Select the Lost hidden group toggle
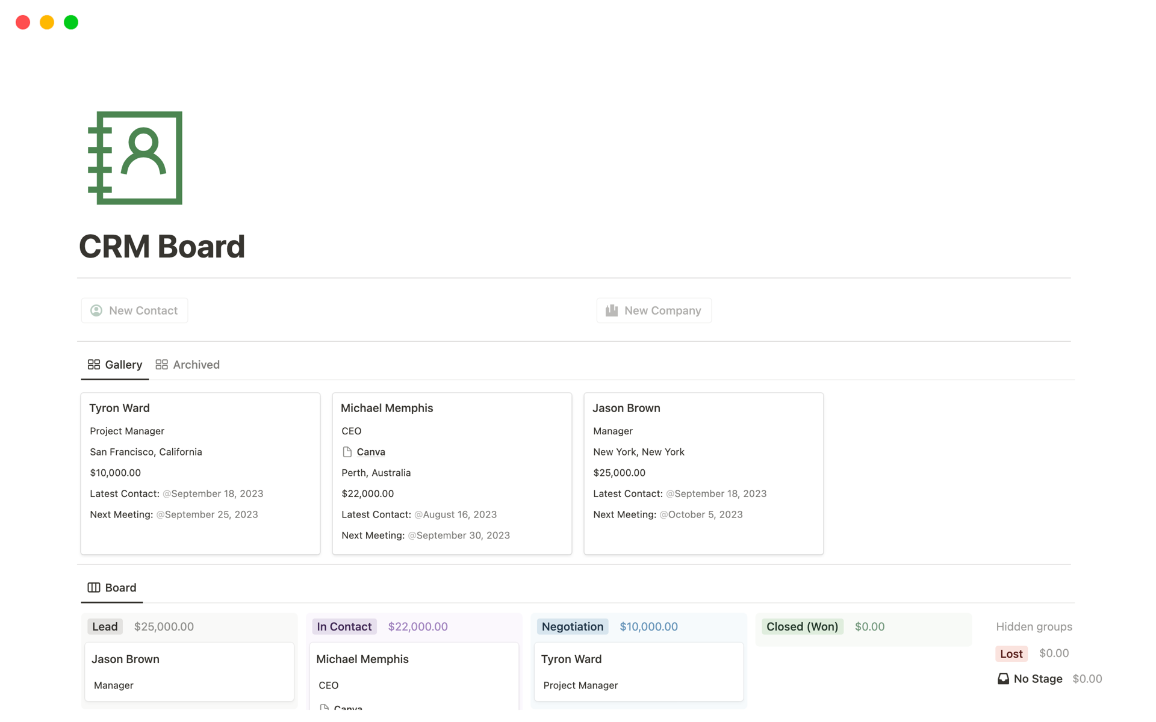Image resolution: width=1156 pixels, height=722 pixels. click(x=1011, y=653)
